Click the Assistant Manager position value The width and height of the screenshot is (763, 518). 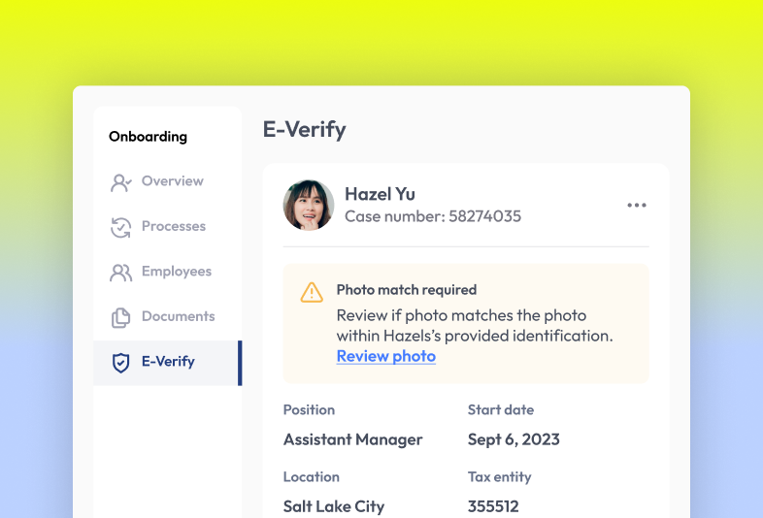352,439
